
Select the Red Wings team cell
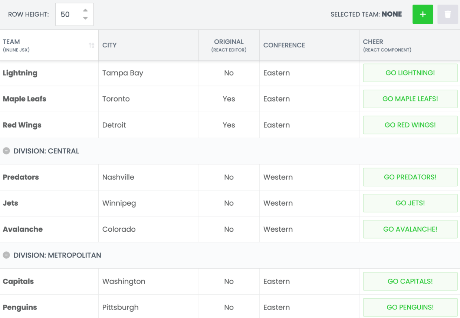[x=49, y=125]
